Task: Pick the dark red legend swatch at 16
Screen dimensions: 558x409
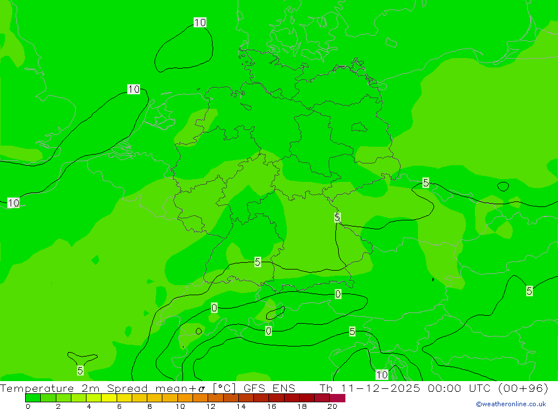Action: tap(277, 398)
